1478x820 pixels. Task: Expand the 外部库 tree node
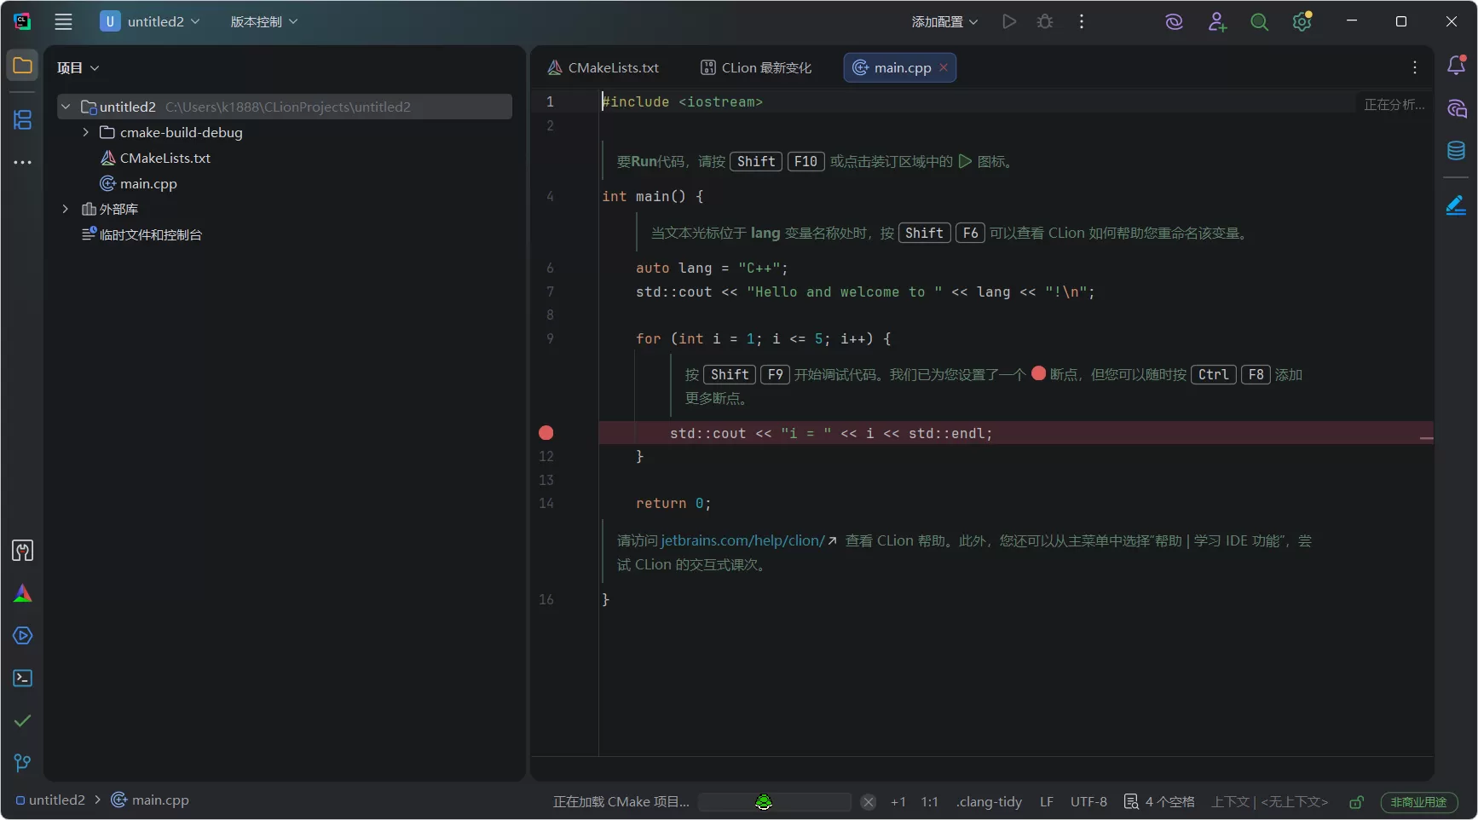(x=66, y=209)
